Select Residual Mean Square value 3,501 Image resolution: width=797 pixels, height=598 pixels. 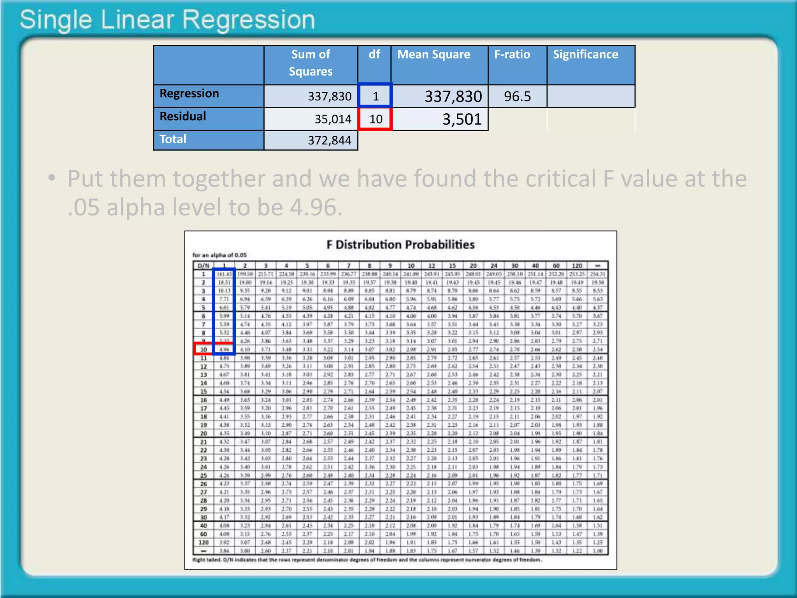[462, 119]
